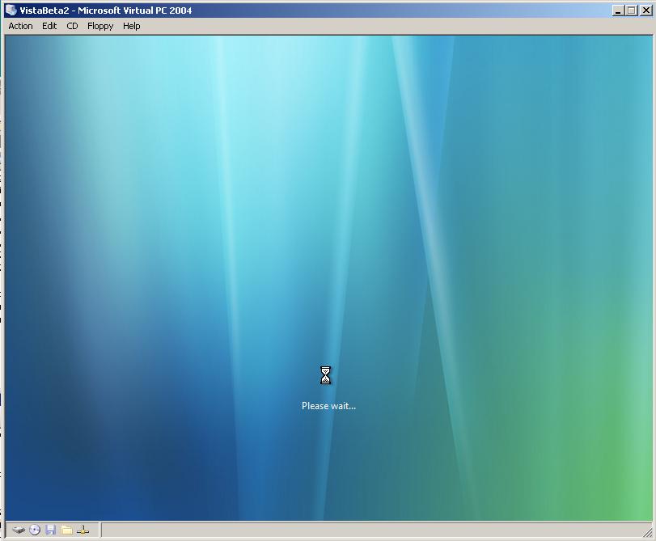Click the network adapter status icon

tap(83, 530)
